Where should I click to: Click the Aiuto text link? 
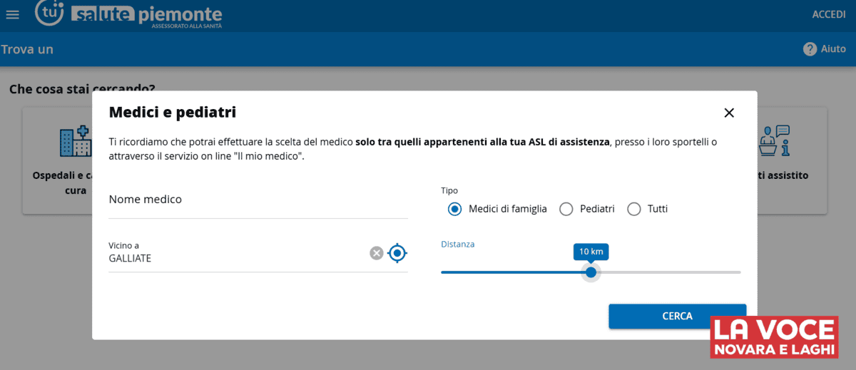833,49
